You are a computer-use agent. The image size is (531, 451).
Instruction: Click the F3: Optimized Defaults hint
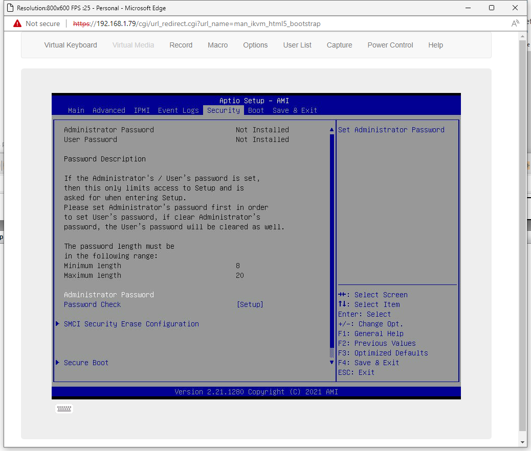[383, 353]
